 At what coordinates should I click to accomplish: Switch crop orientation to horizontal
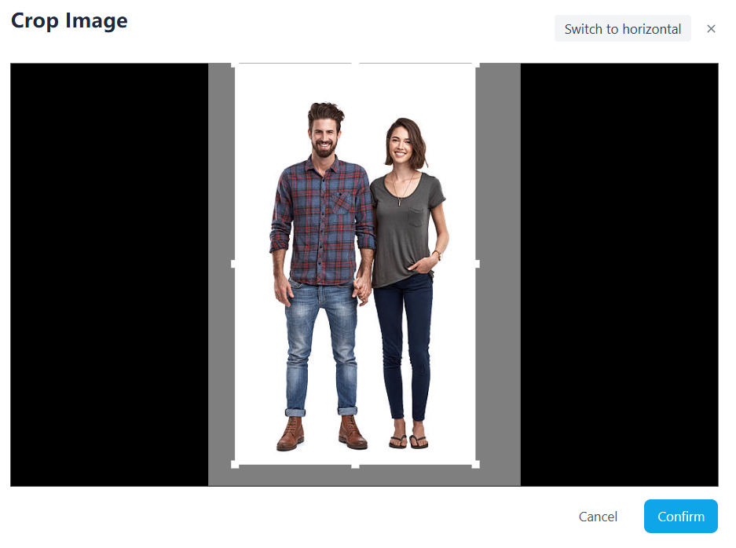[x=622, y=29]
